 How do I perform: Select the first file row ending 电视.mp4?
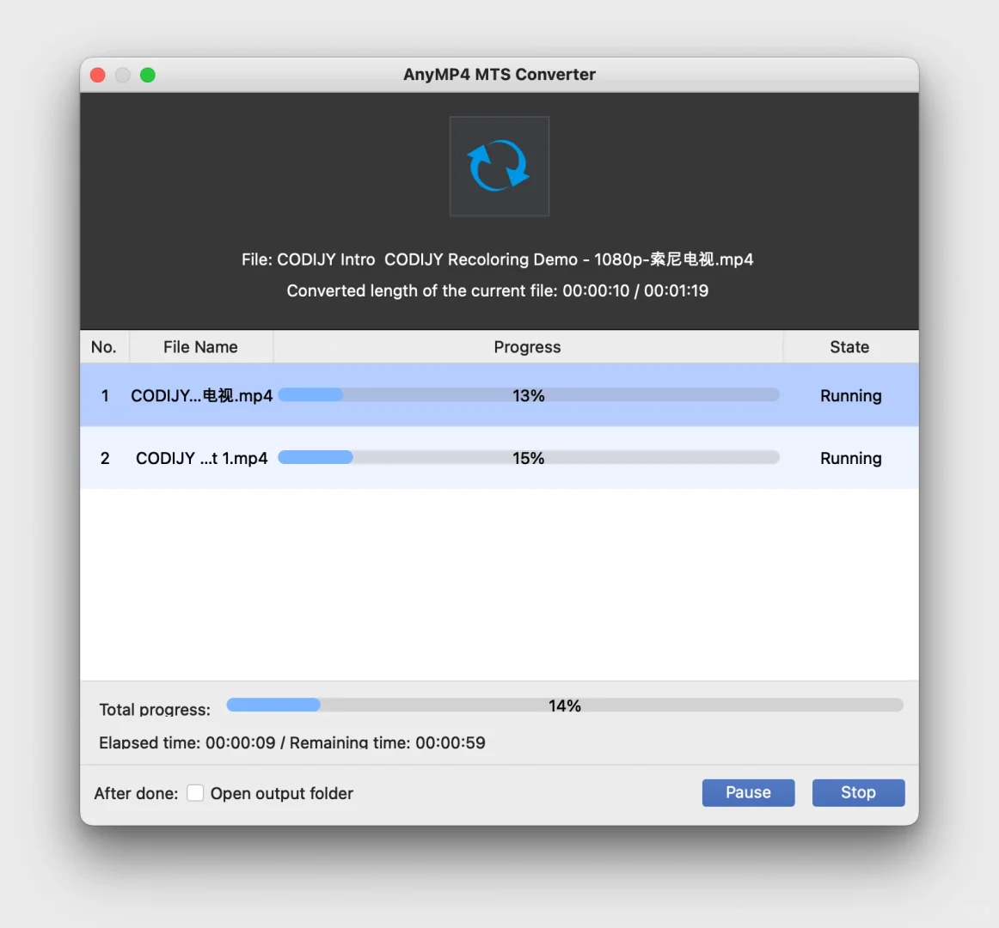(x=201, y=395)
